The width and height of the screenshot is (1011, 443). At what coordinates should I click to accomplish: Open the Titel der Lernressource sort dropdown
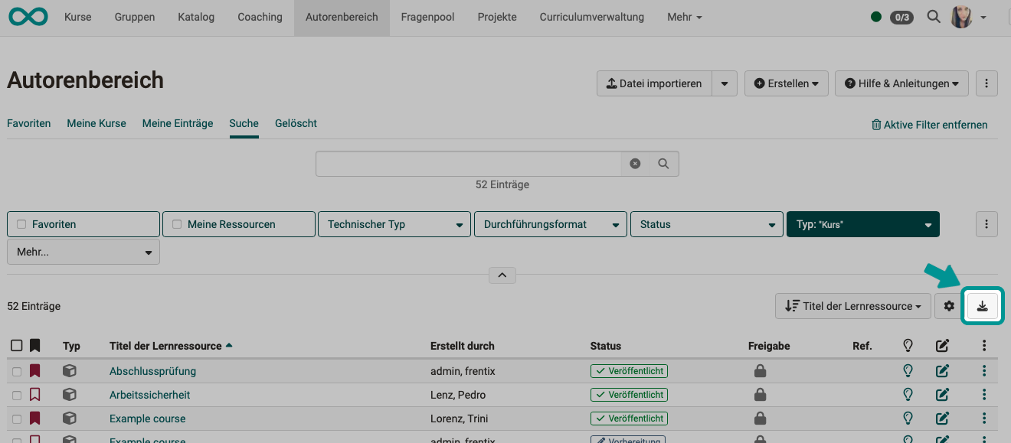852,305
